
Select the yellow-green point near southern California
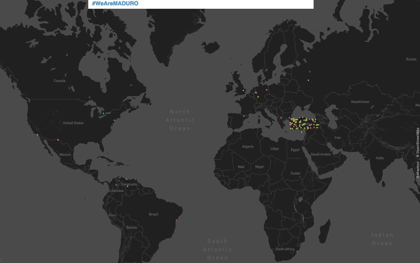coord(37,135)
